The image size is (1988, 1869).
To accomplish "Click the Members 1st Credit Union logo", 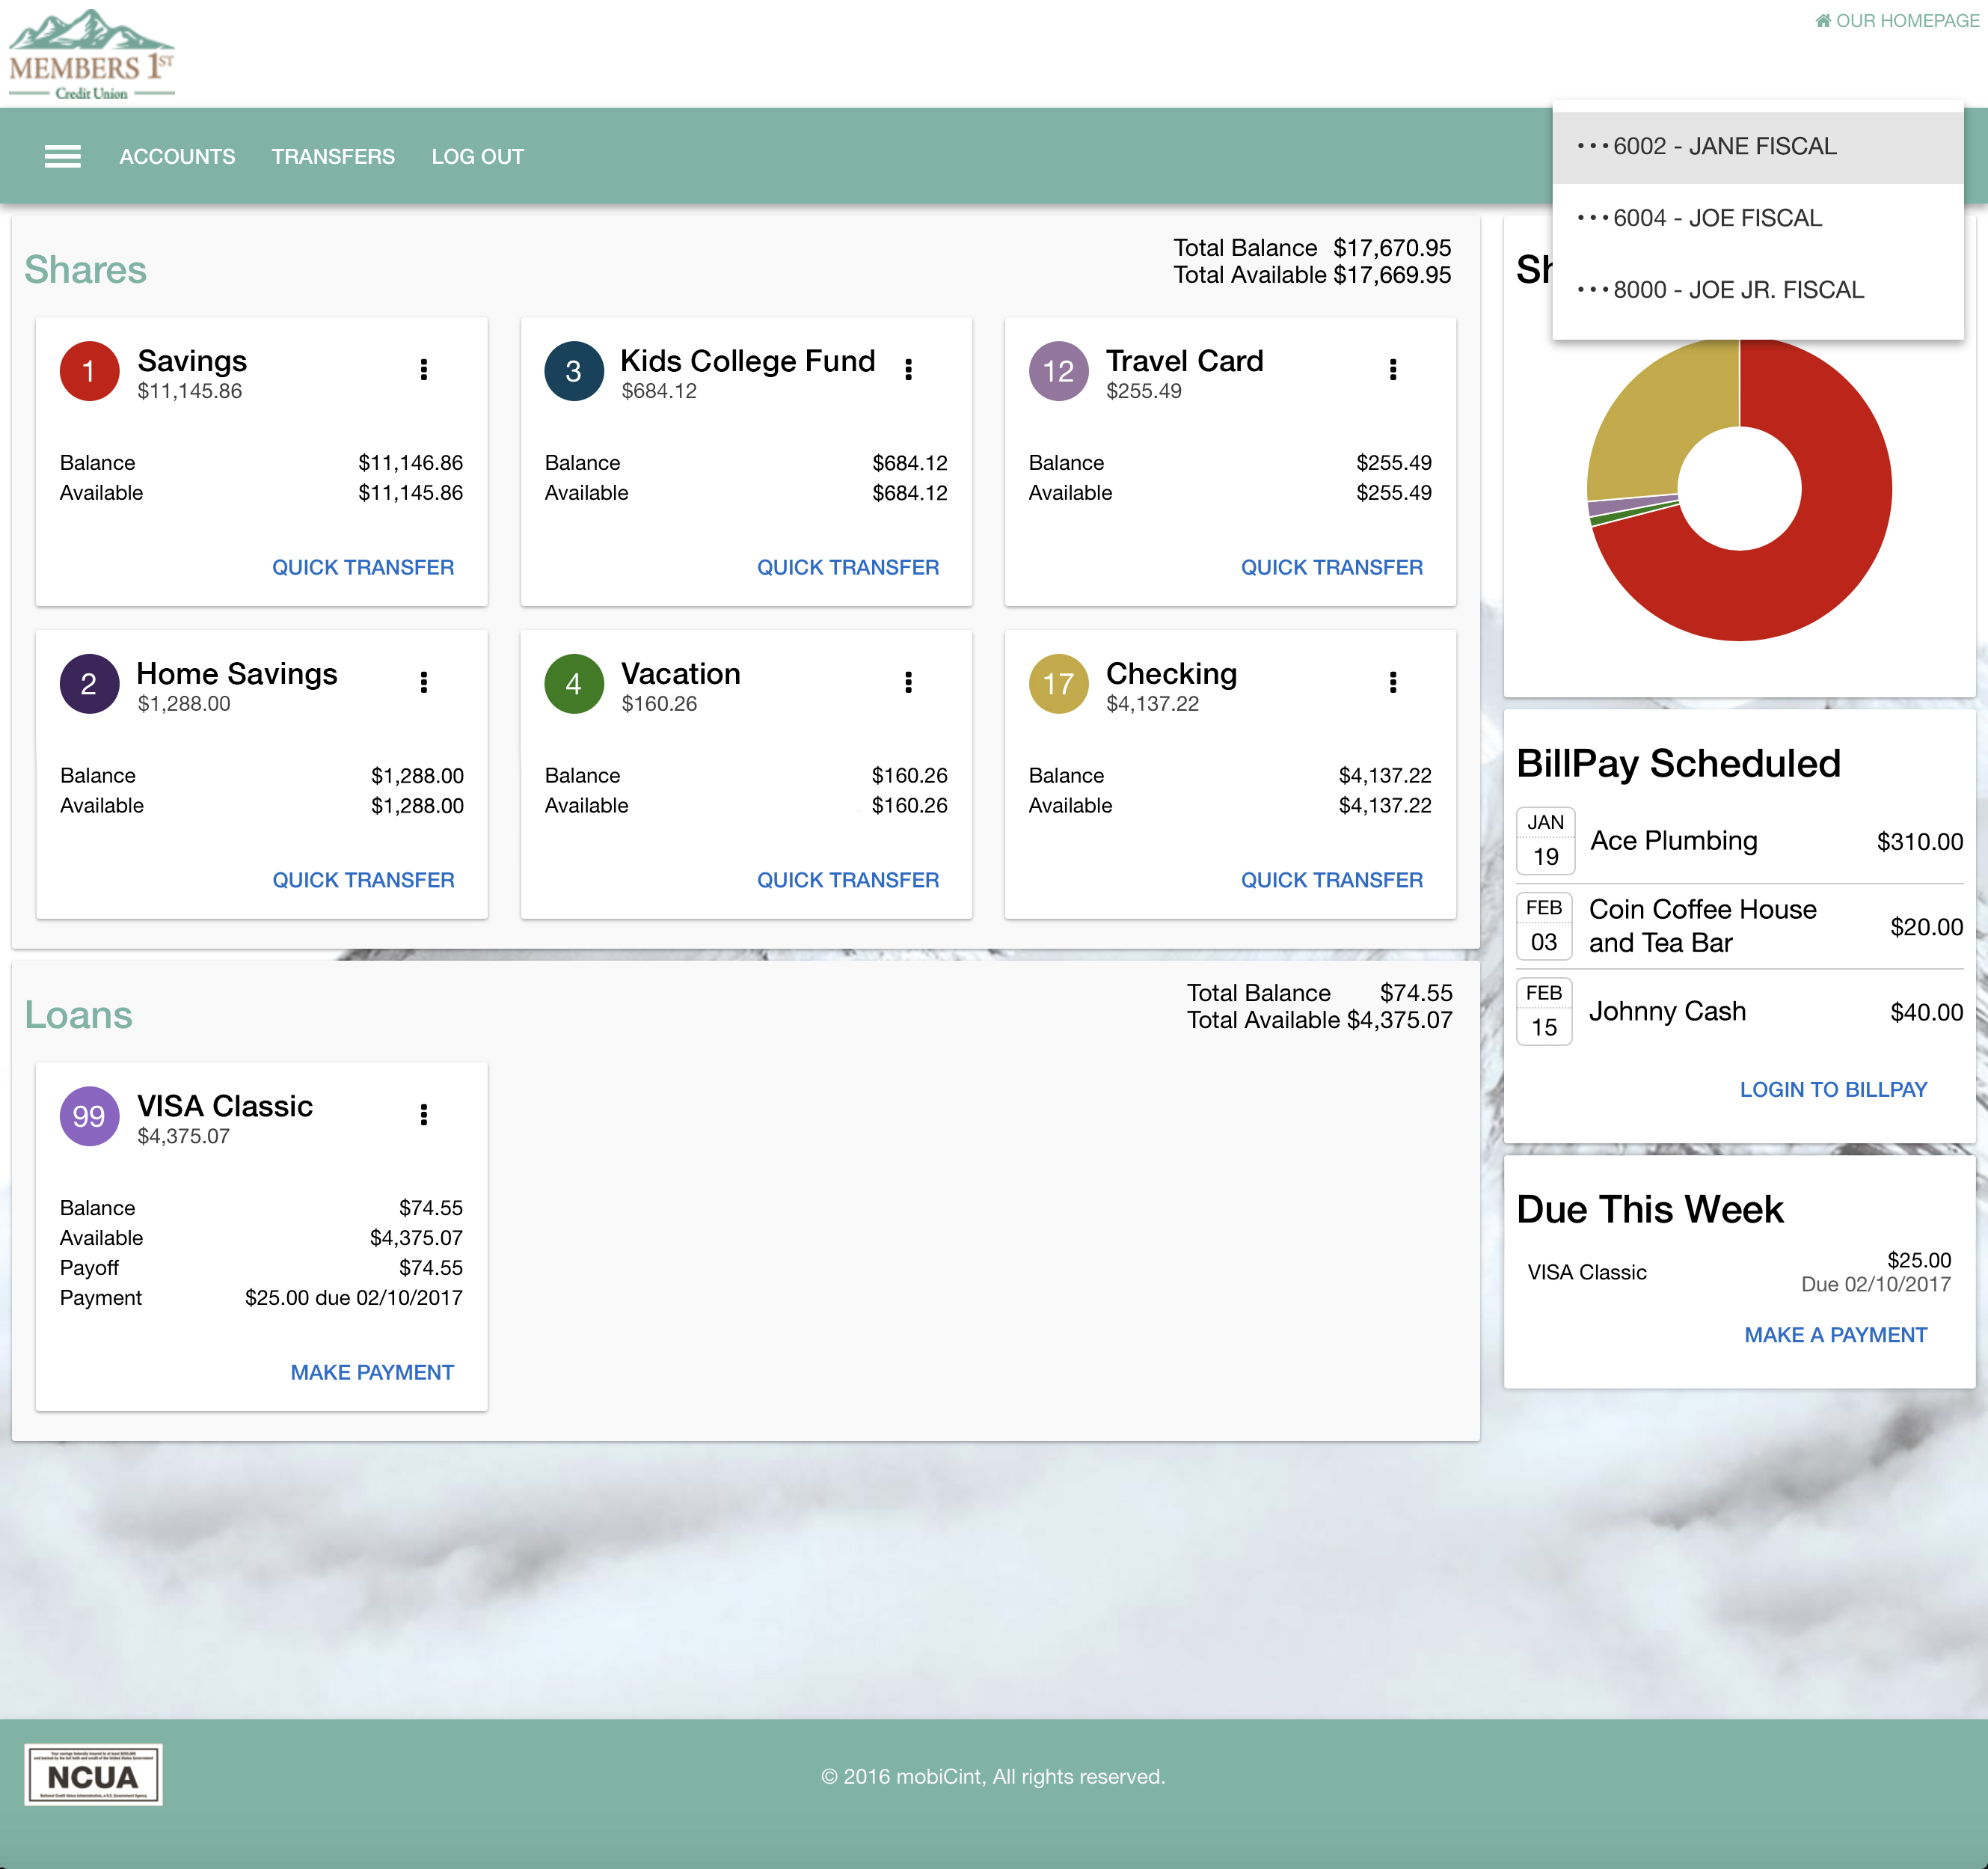I will [x=91, y=55].
